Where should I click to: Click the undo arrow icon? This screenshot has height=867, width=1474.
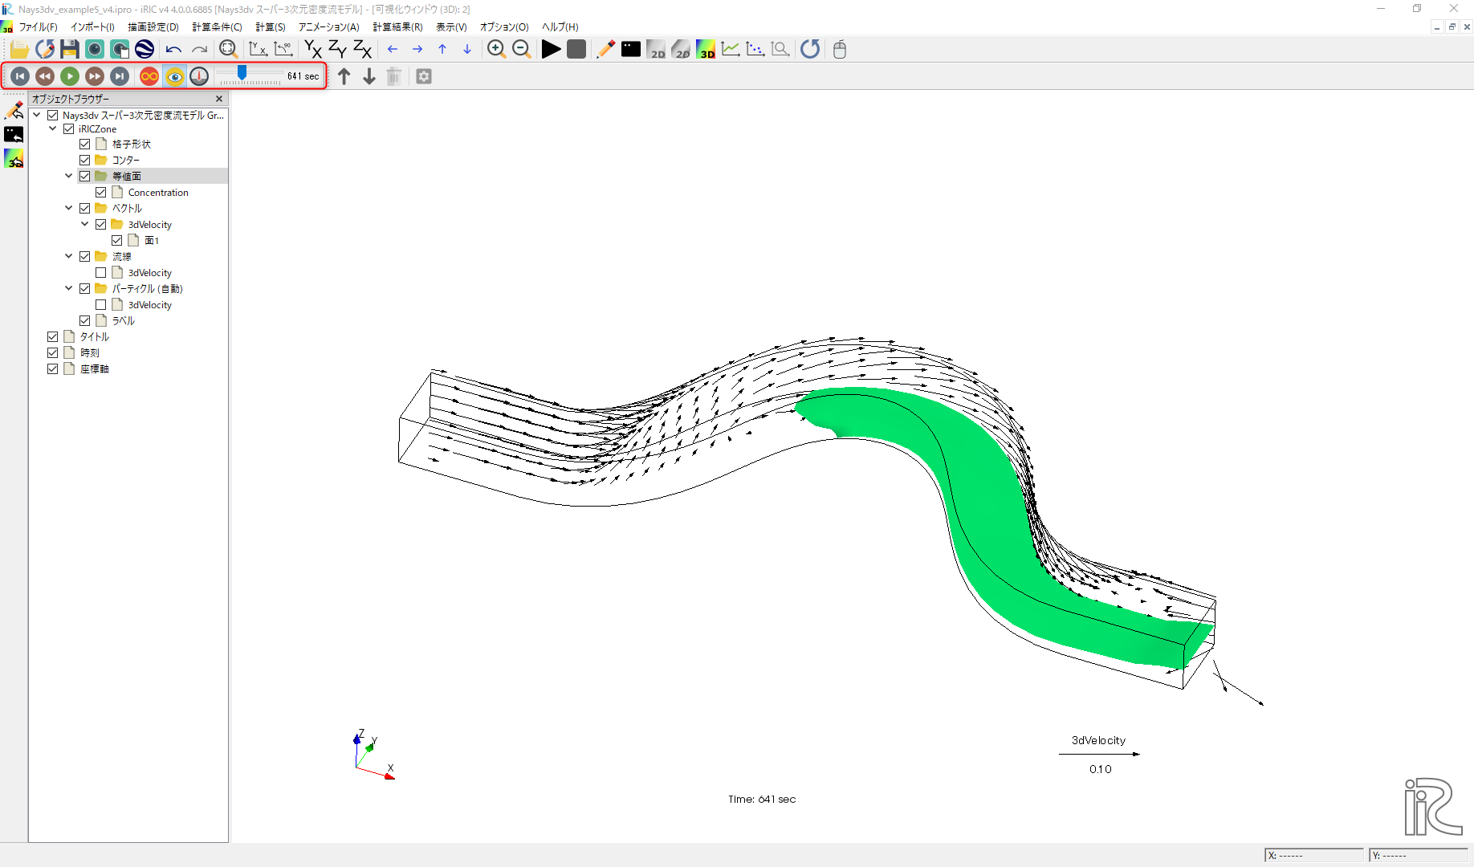point(173,50)
